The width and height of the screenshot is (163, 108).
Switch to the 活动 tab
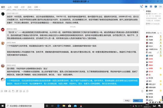29,7
